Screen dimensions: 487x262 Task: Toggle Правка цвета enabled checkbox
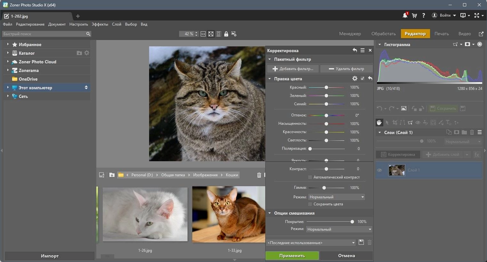(x=363, y=78)
